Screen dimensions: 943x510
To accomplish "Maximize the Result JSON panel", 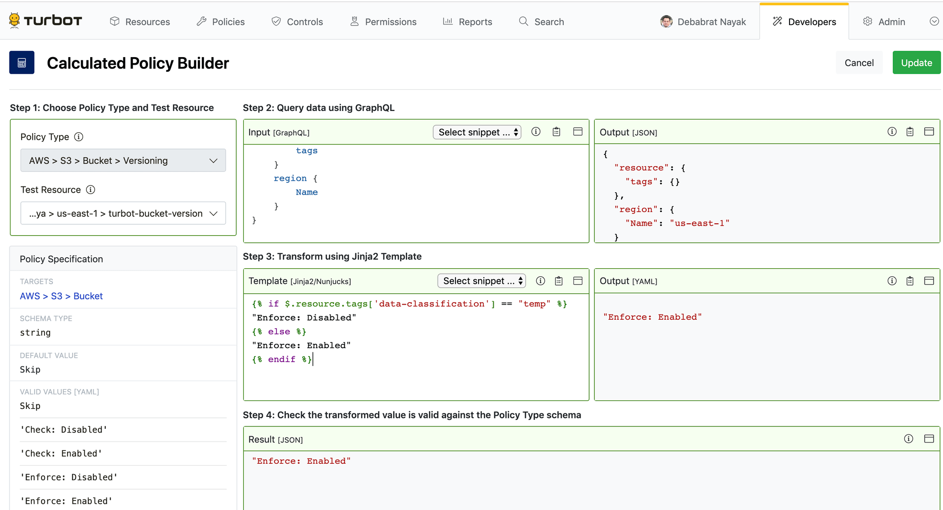I will tap(929, 439).
